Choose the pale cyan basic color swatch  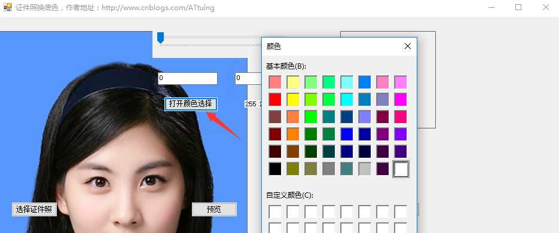click(x=347, y=82)
